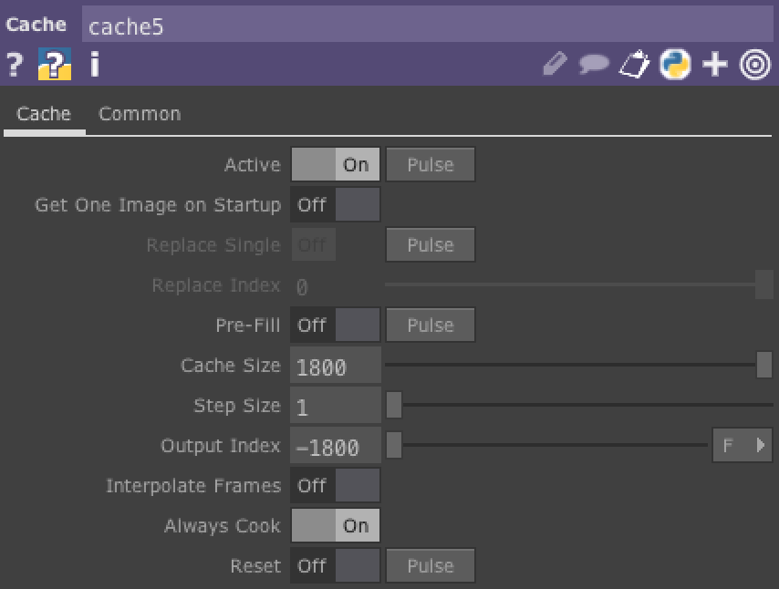Toggle the Always Cook switch

[335, 526]
